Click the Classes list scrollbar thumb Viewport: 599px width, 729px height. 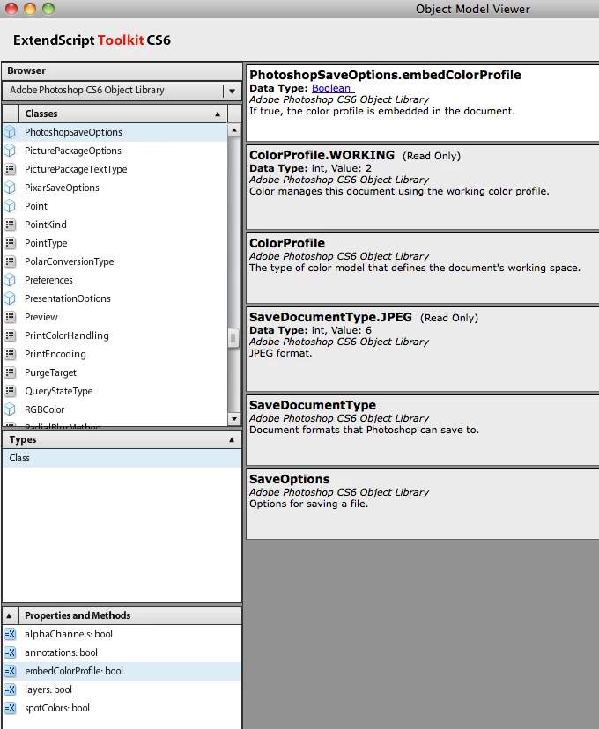[x=233, y=338]
